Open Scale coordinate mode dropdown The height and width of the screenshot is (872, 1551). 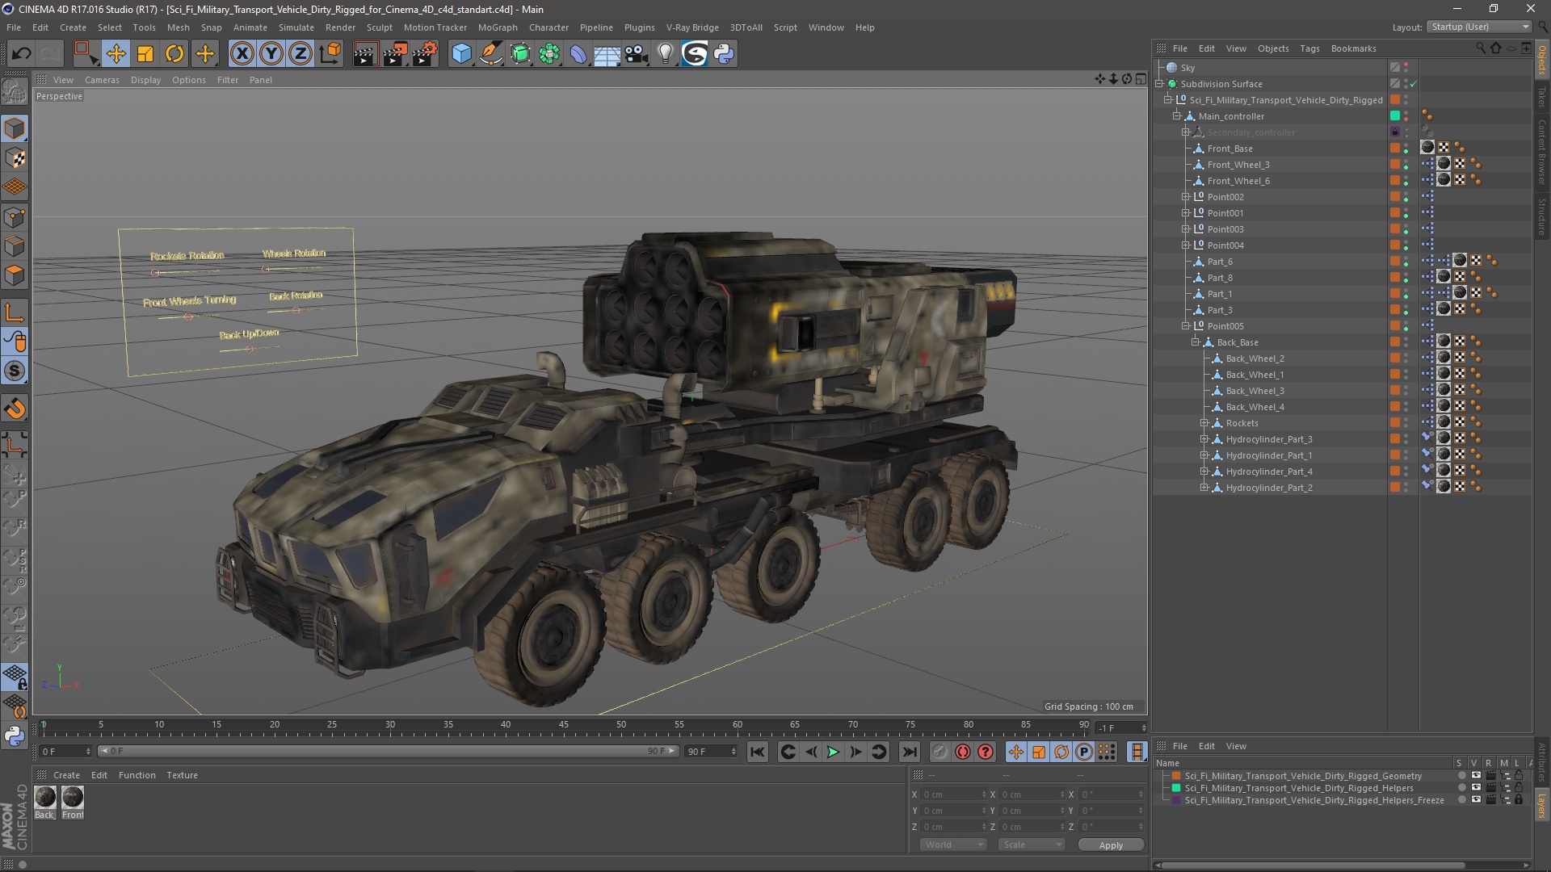(1032, 845)
